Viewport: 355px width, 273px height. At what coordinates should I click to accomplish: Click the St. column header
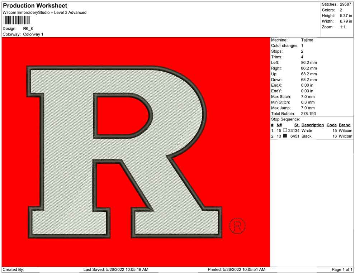[x=297, y=125]
